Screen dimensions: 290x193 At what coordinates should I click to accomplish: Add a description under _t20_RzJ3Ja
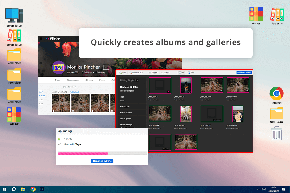point(154,100)
